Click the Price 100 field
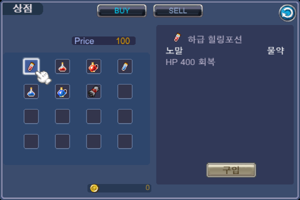Screen dimensions: 300x200 103,41
